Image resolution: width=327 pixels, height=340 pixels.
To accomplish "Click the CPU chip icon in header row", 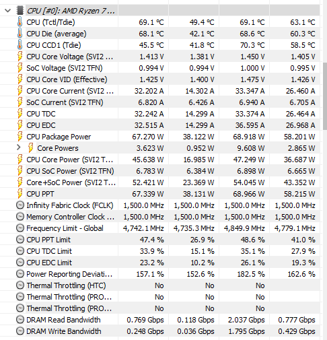I will 20,10.
